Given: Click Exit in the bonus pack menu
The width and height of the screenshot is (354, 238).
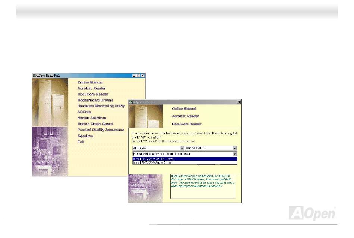Looking at the screenshot, I should tap(81, 142).
